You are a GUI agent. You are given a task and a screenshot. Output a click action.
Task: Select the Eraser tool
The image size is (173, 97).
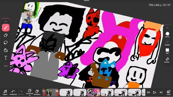6,35
